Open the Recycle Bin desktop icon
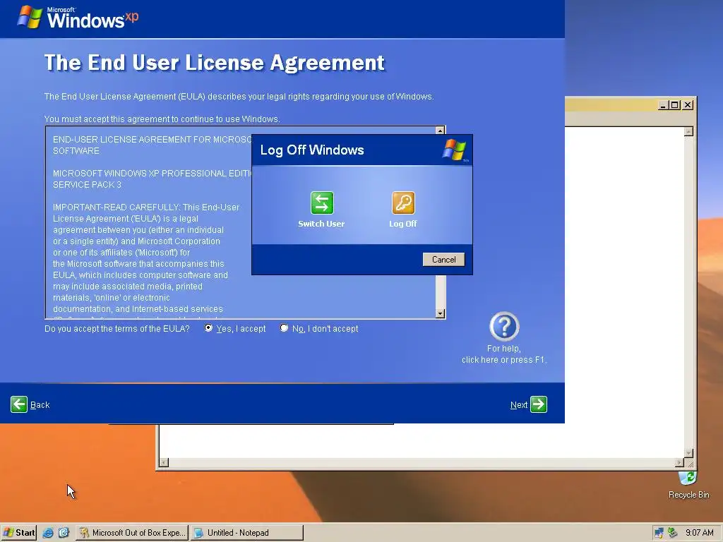723x542 pixels. [688, 485]
